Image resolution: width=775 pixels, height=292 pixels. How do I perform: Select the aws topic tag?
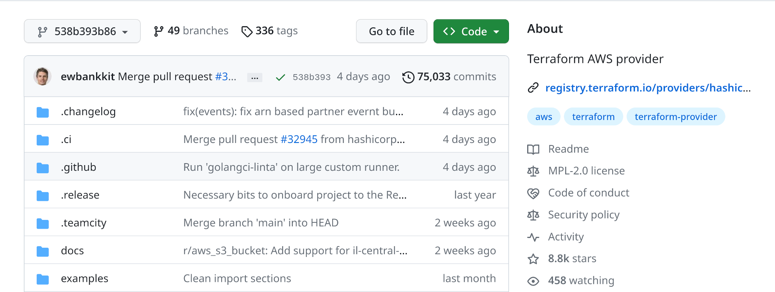click(544, 117)
